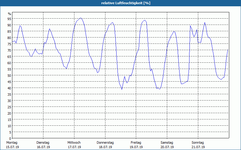Click the % unit label on the y-axis

[x=9, y=14]
